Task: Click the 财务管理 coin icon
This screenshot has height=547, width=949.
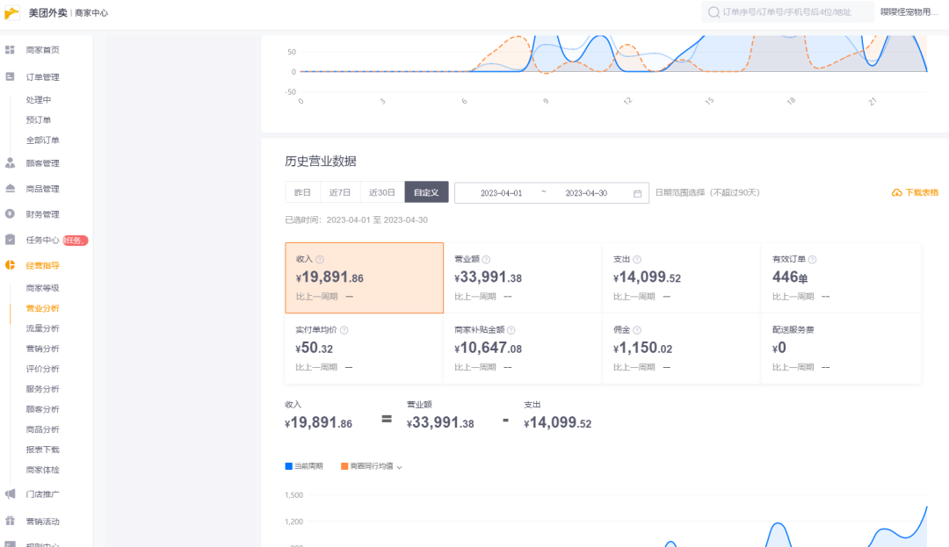Action: coord(10,214)
